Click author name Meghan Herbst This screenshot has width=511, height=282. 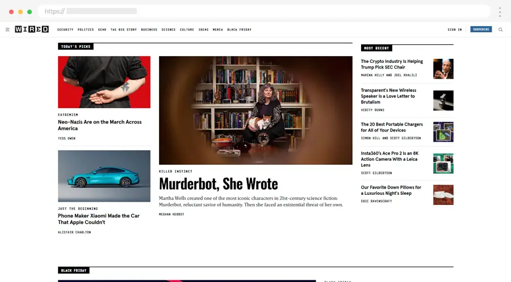click(171, 214)
